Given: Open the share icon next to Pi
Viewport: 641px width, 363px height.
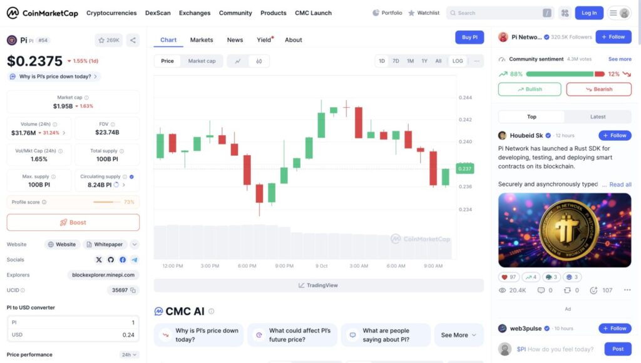Looking at the screenshot, I should [132, 39].
